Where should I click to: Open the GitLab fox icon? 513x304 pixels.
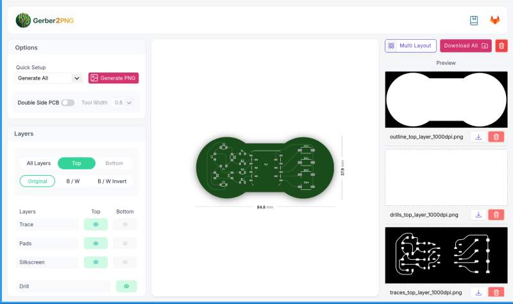494,21
